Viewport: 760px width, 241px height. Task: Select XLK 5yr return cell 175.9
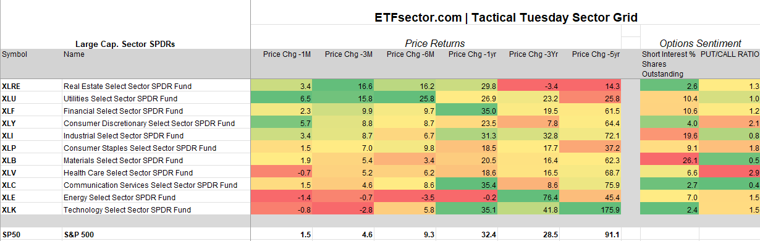point(590,209)
